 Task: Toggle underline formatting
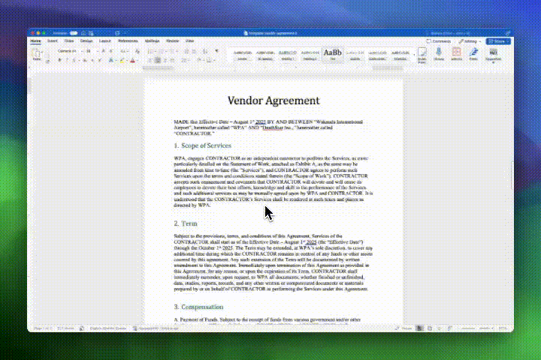pos(74,60)
